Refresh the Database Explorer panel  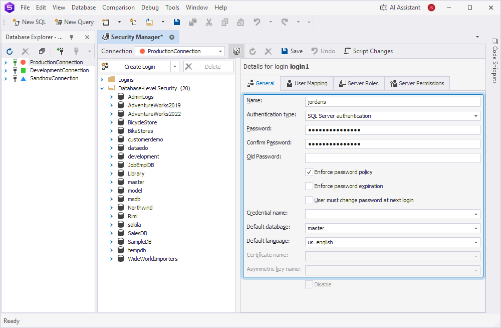click(9, 51)
